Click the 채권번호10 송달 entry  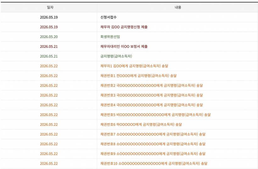[x=154, y=164]
